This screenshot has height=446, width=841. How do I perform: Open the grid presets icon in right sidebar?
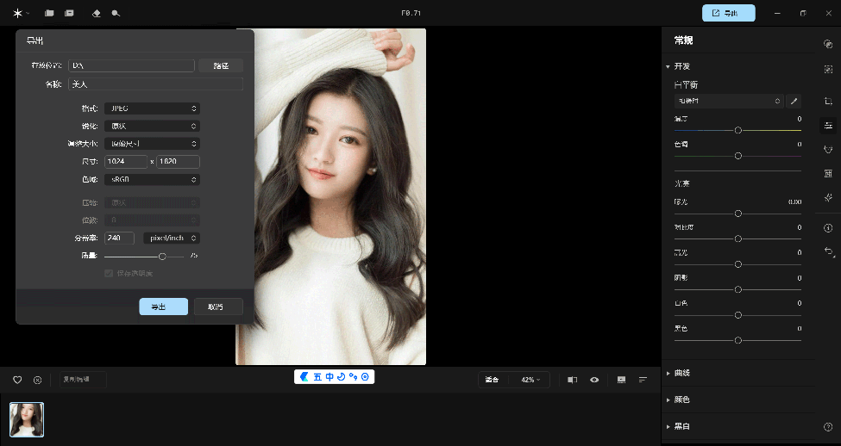tap(828, 173)
